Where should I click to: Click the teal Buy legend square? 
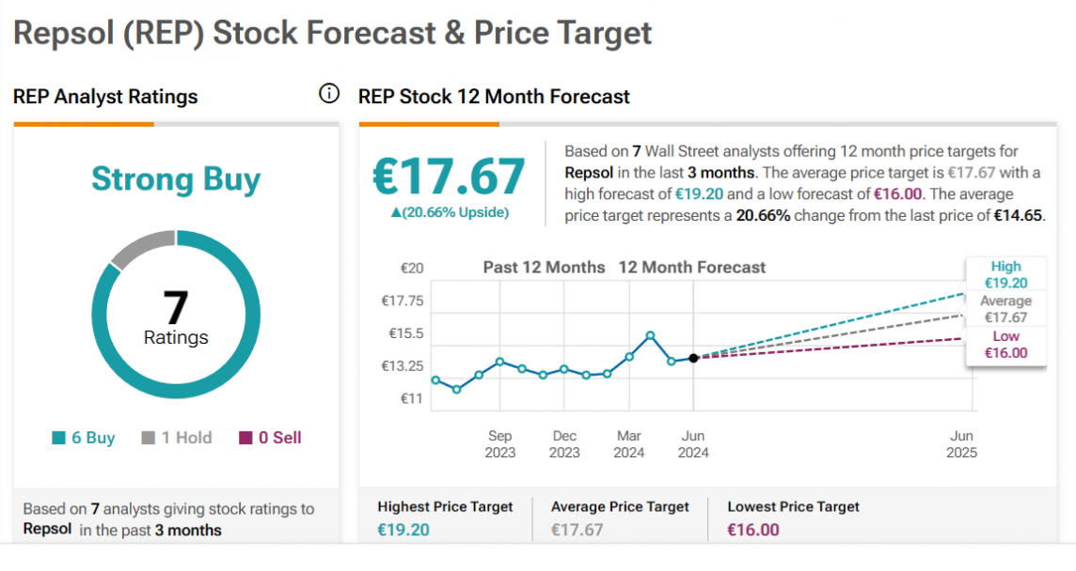pos(59,438)
